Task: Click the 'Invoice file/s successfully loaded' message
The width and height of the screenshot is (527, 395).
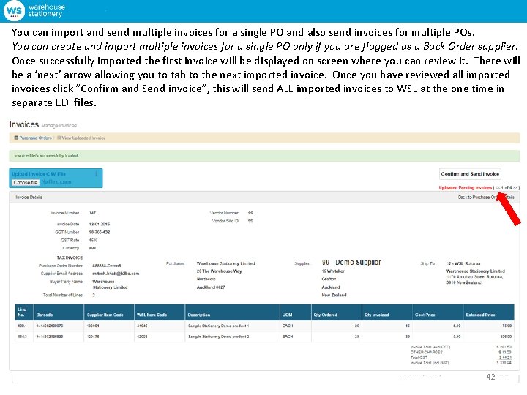Action: pyautogui.click(x=46, y=156)
